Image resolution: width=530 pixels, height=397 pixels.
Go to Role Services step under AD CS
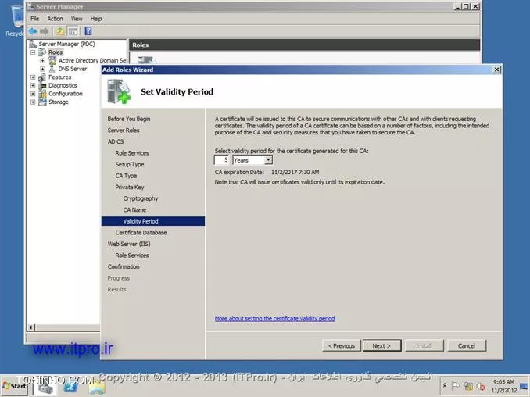132,153
